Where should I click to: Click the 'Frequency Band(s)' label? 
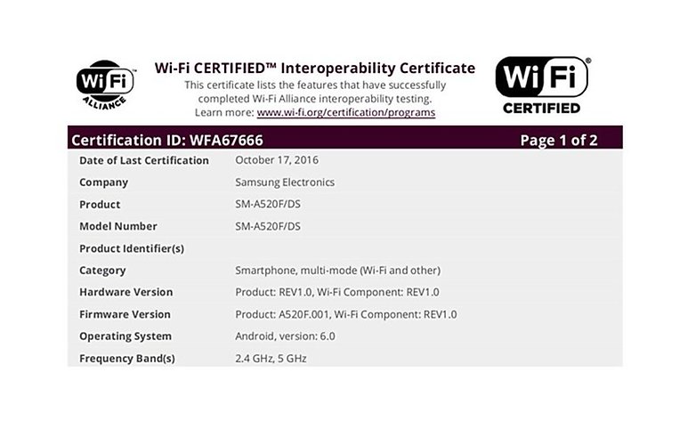click(x=127, y=359)
